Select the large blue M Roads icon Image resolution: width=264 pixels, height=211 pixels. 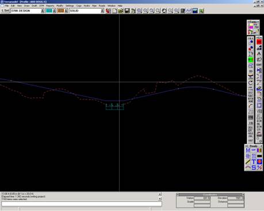tap(248, 150)
